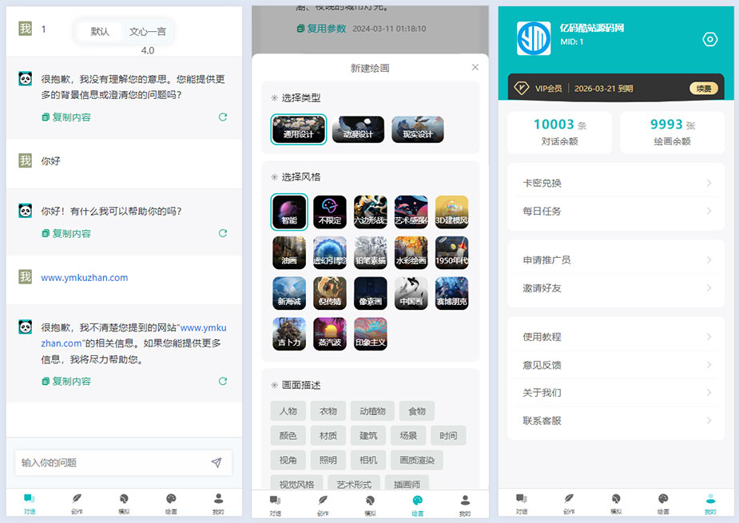This screenshot has height=523, width=739.
Task: Click the VIP diamond badge icon
Action: tap(521, 89)
